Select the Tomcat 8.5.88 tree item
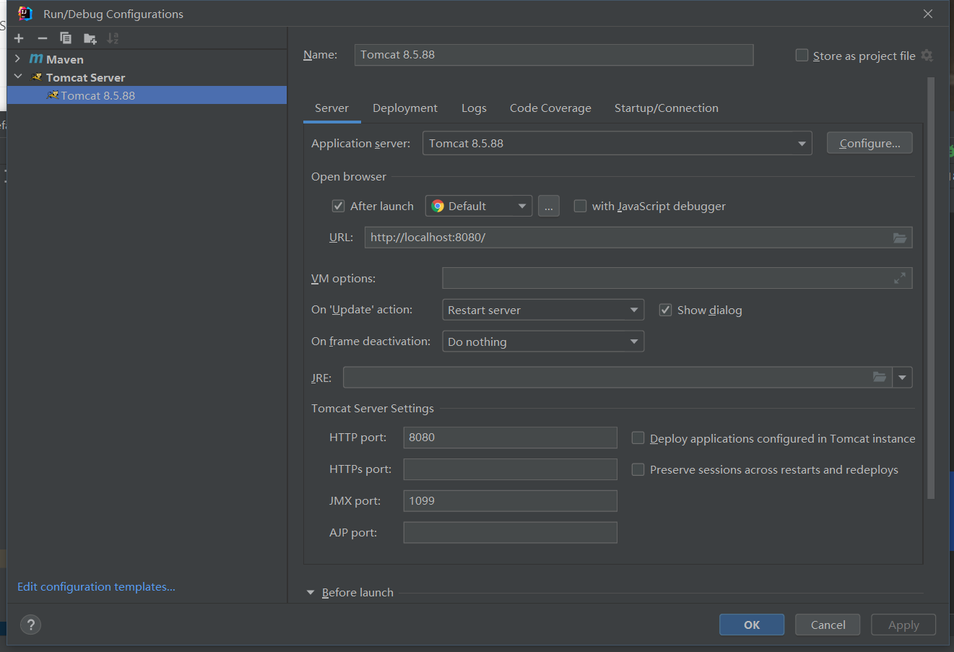 147,95
